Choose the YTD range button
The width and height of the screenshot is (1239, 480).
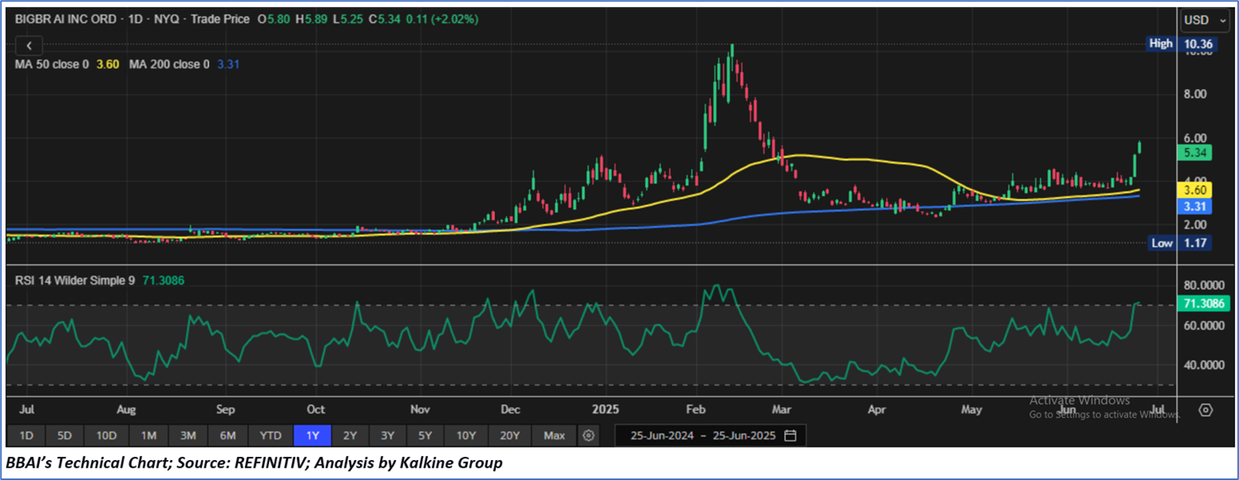pos(270,435)
